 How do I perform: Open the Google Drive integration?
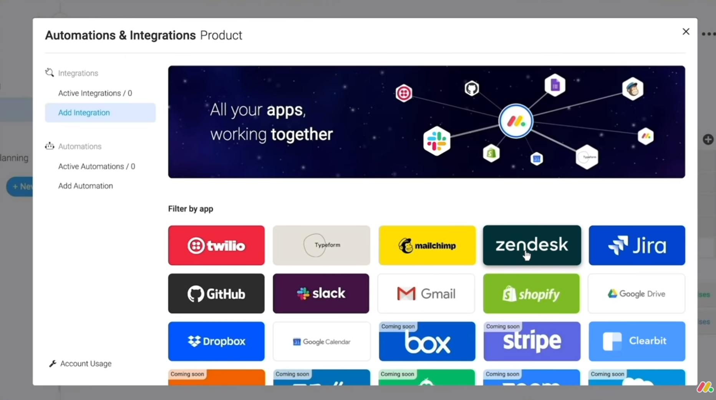[636, 293]
